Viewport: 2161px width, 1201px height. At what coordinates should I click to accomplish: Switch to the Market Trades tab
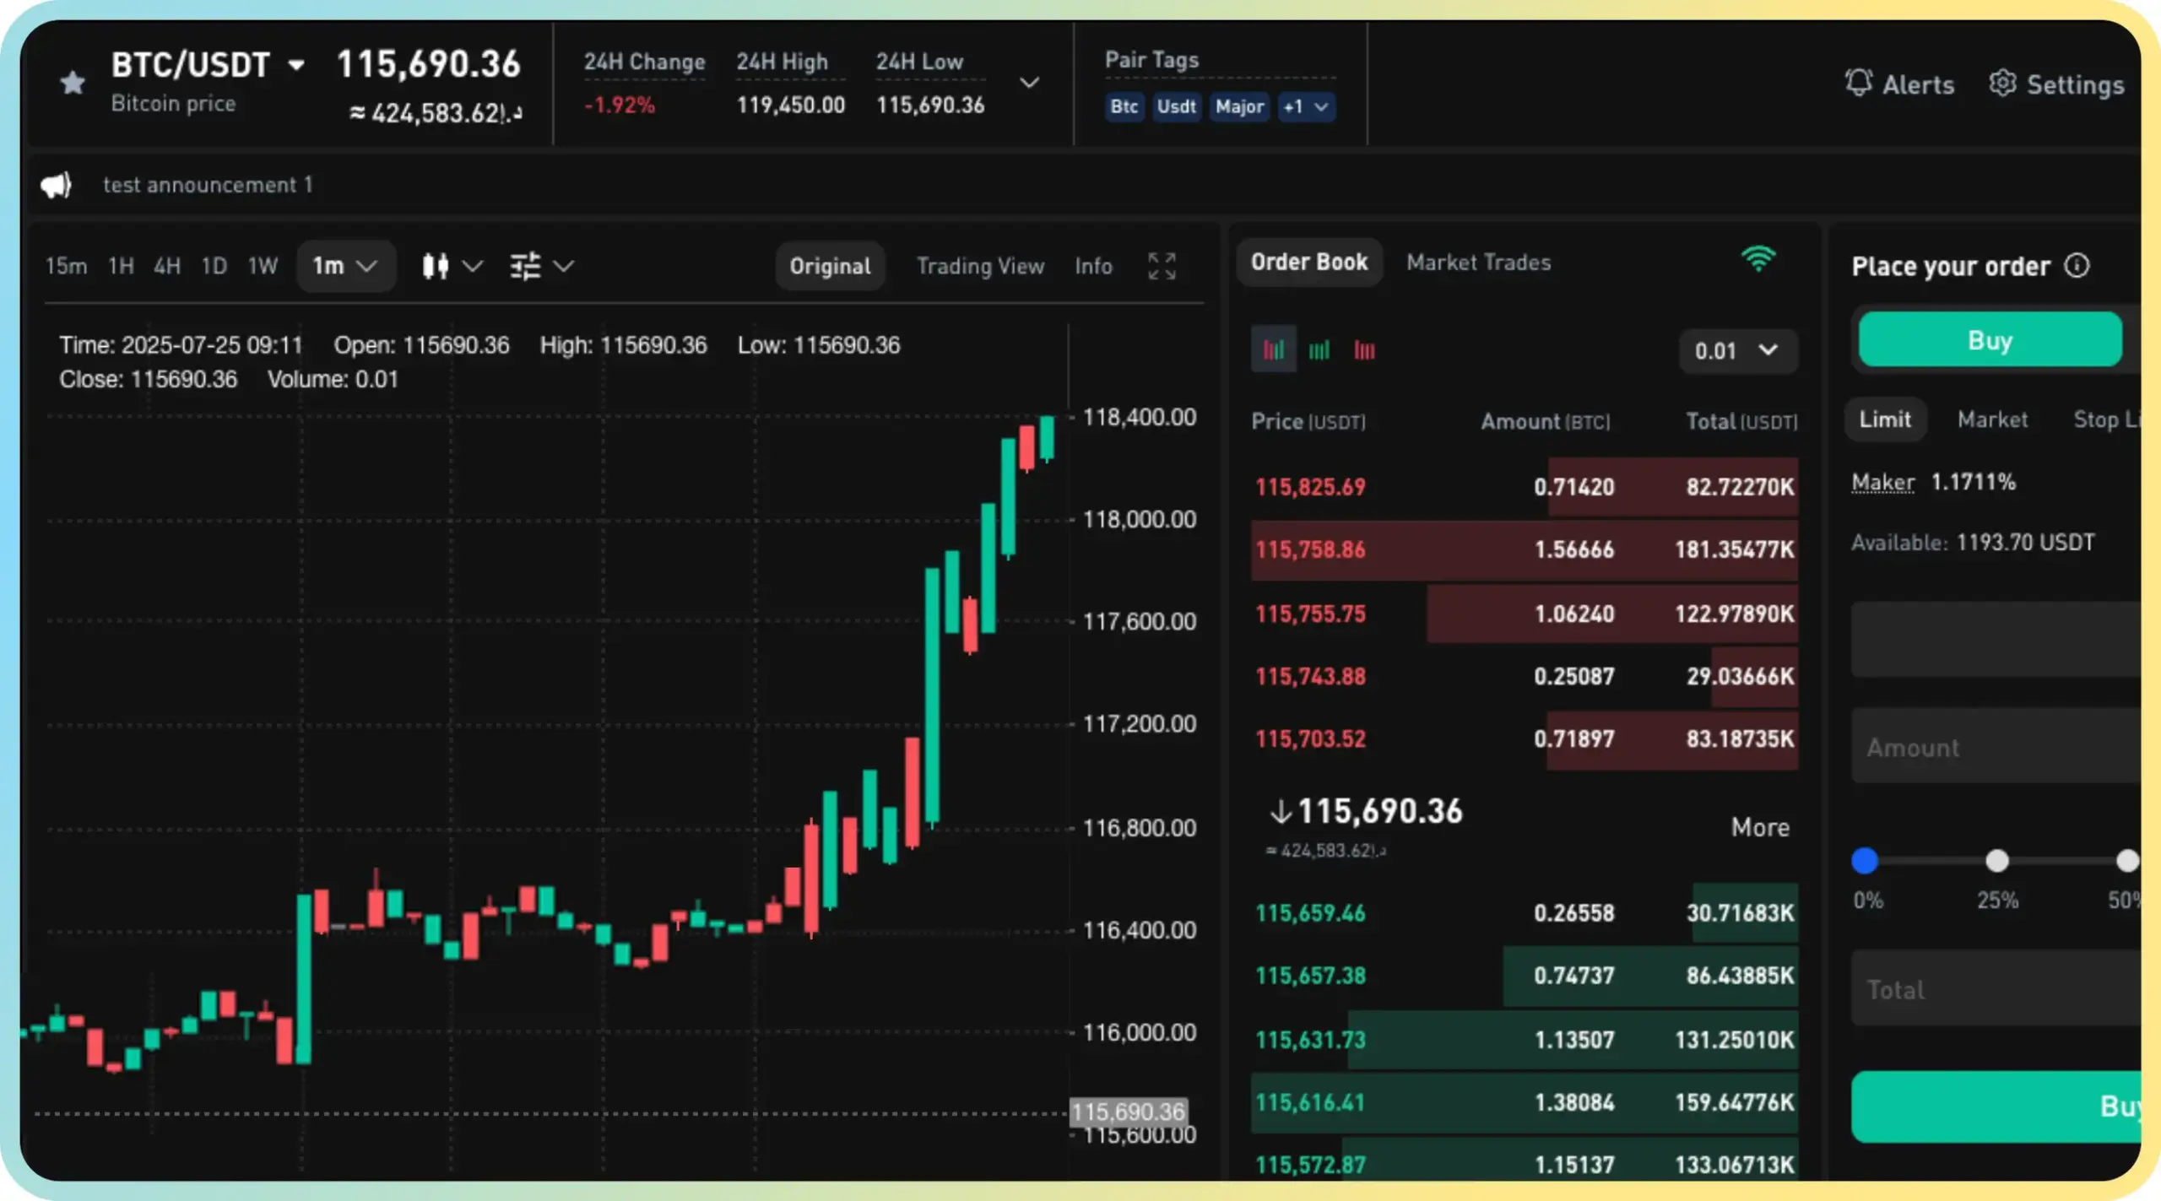click(1478, 262)
